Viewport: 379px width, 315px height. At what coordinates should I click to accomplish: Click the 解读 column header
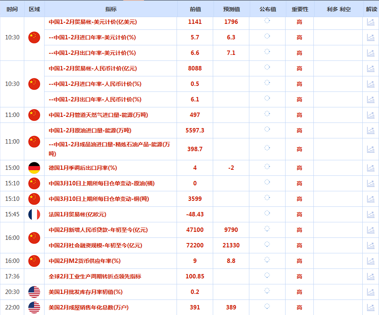point(371,9)
